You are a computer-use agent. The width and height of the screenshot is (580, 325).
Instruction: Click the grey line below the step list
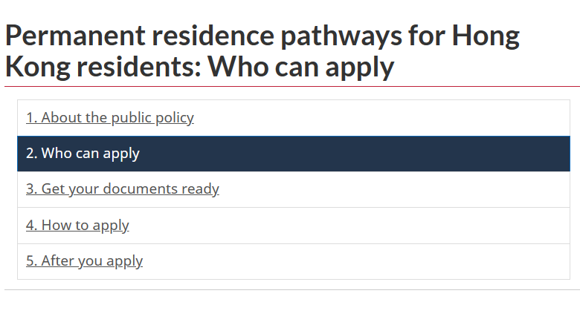point(291,289)
